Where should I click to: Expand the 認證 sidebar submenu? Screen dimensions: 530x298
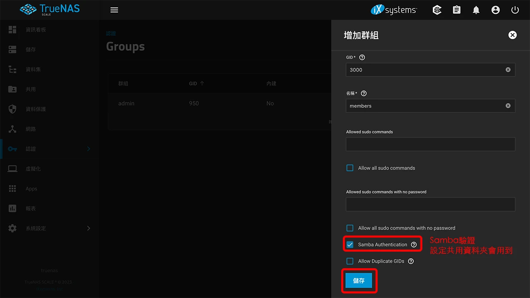click(x=49, y=149)
